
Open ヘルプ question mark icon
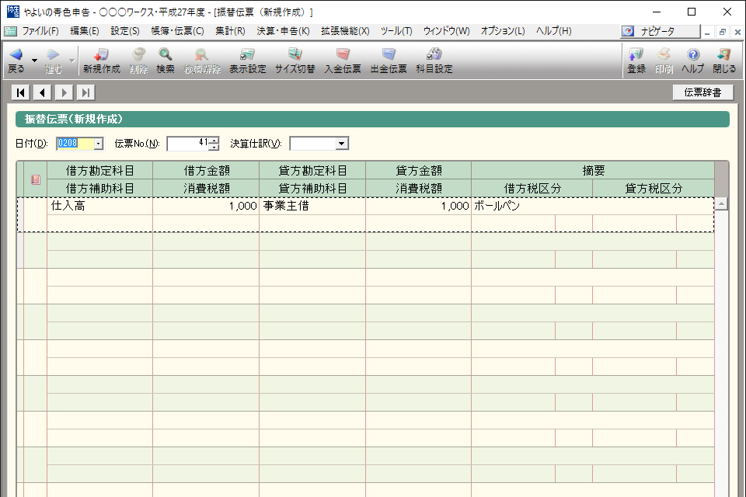click(693, 54)
